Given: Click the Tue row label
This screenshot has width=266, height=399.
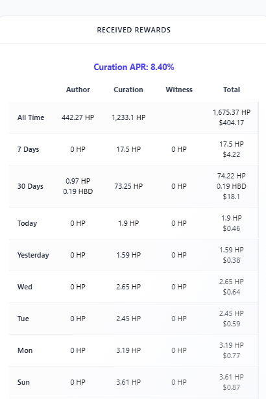Looking at the screenshot, I should (x=23, y=319).
